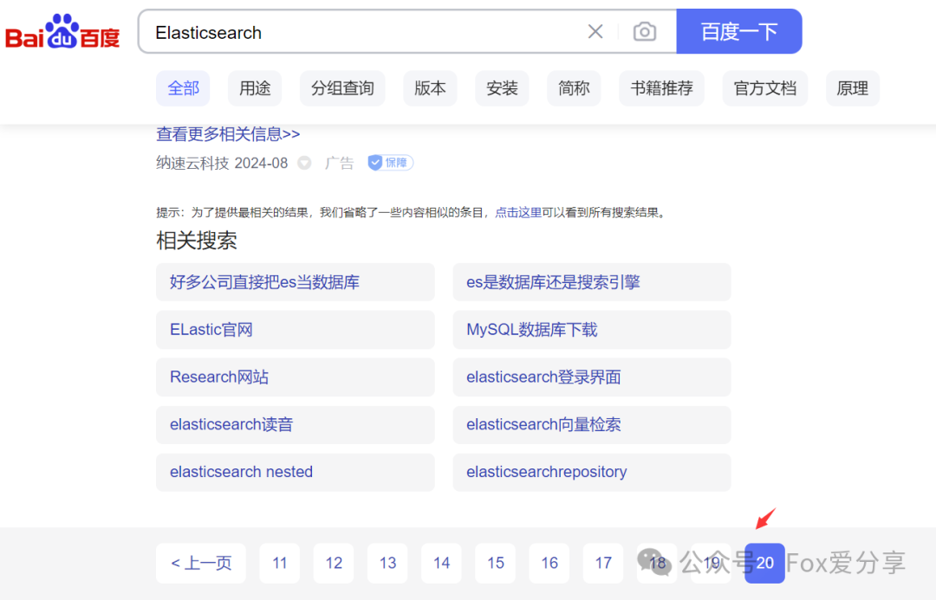Select the 用途 filter tab

tap(255, 88)
